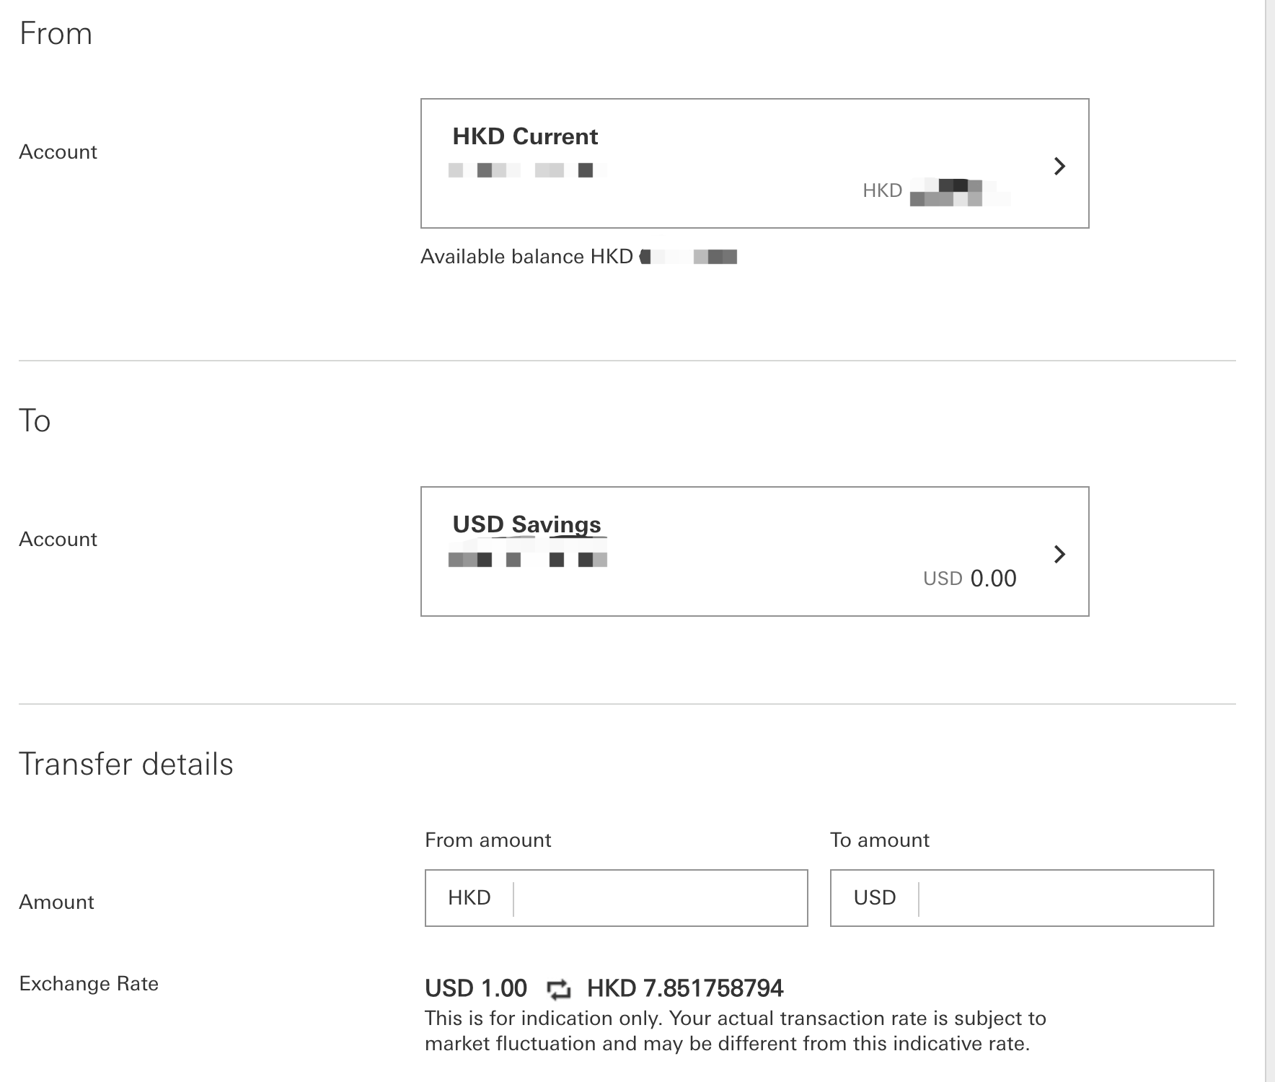This screenshot has width=1275, height=1082.
Task: Click the exchange rate value HKD 7.851758794
Action: 685,988
